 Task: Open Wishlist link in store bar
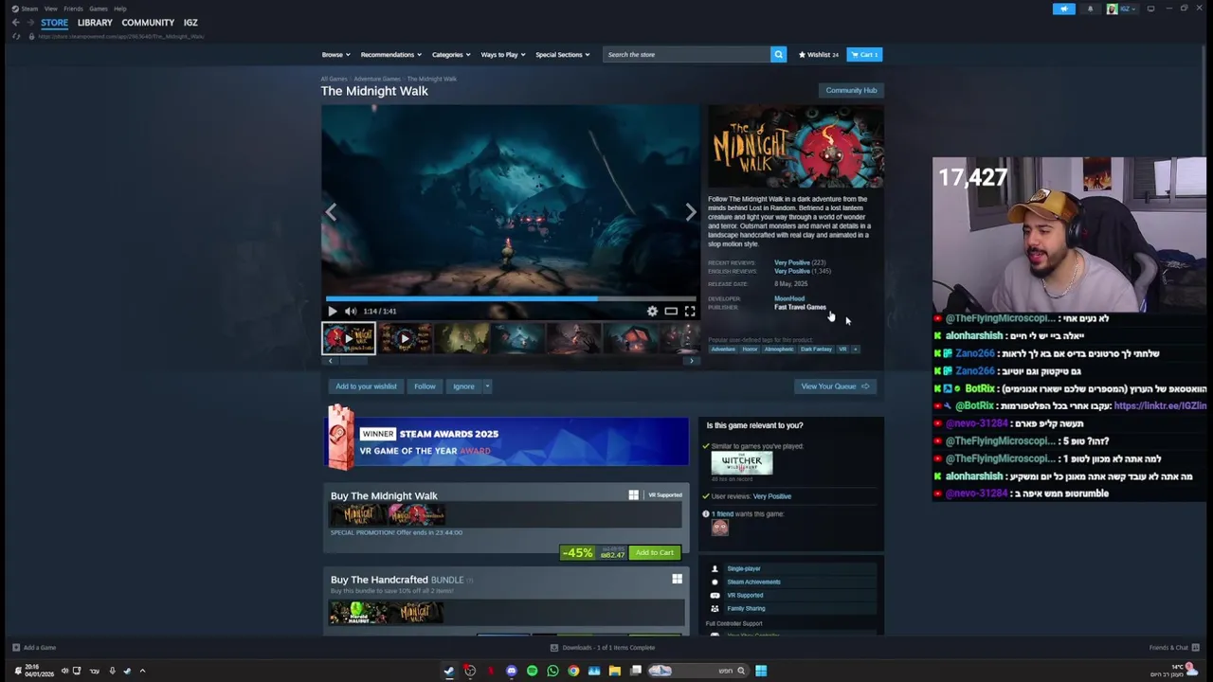click(819, 54)
